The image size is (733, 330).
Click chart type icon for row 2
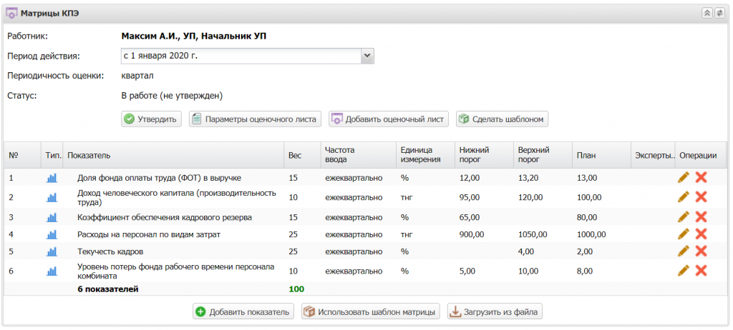(x=52, y=197)
